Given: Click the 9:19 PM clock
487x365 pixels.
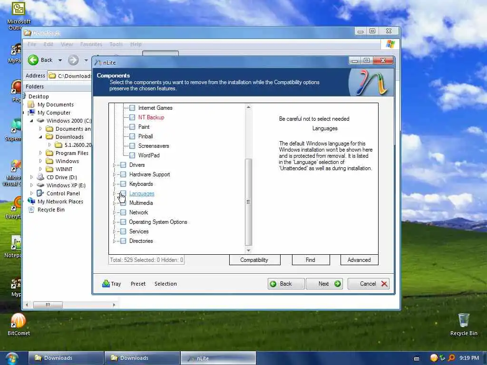Looking at the screenshot, I should pyautogui.click(x=469, y=358).
